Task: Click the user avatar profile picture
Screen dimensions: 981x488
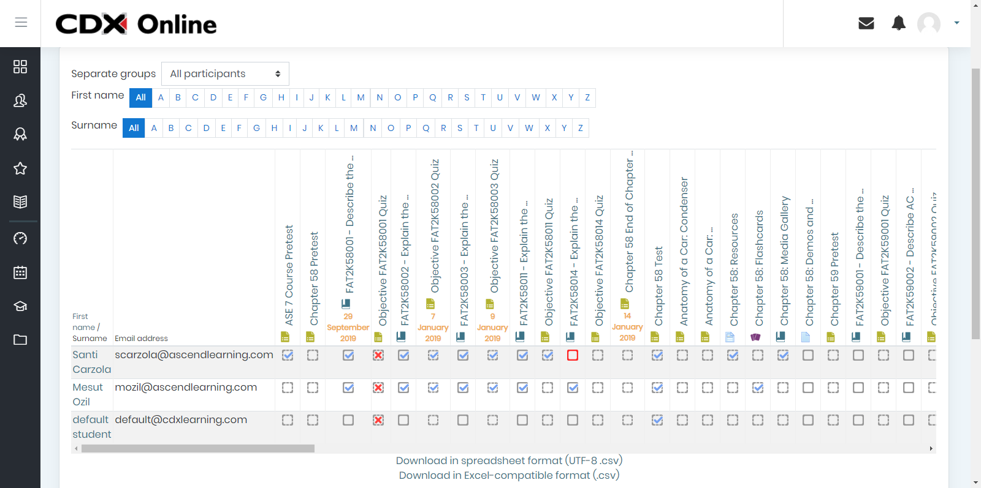Action: point(929,23)
